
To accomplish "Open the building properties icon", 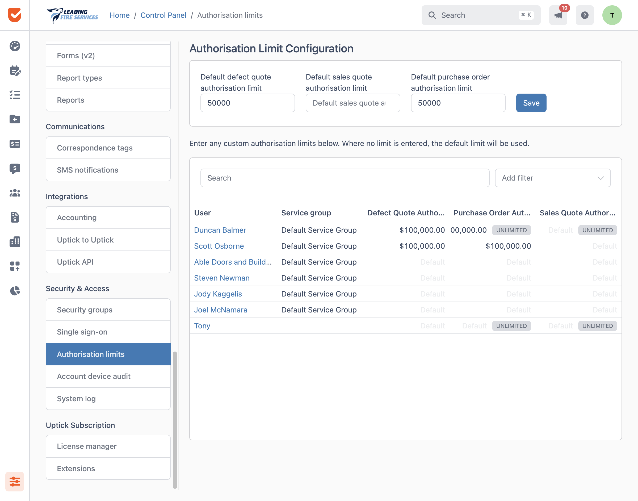I will (x=15, y=242).
